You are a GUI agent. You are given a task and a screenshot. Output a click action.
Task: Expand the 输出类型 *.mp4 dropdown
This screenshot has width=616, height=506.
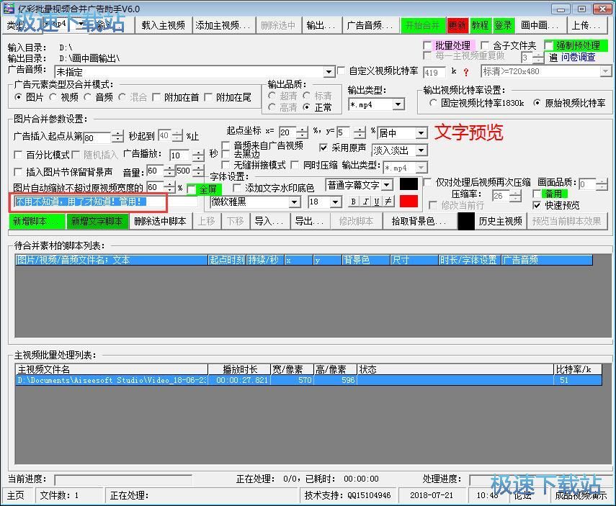click(x=398, y=105)
